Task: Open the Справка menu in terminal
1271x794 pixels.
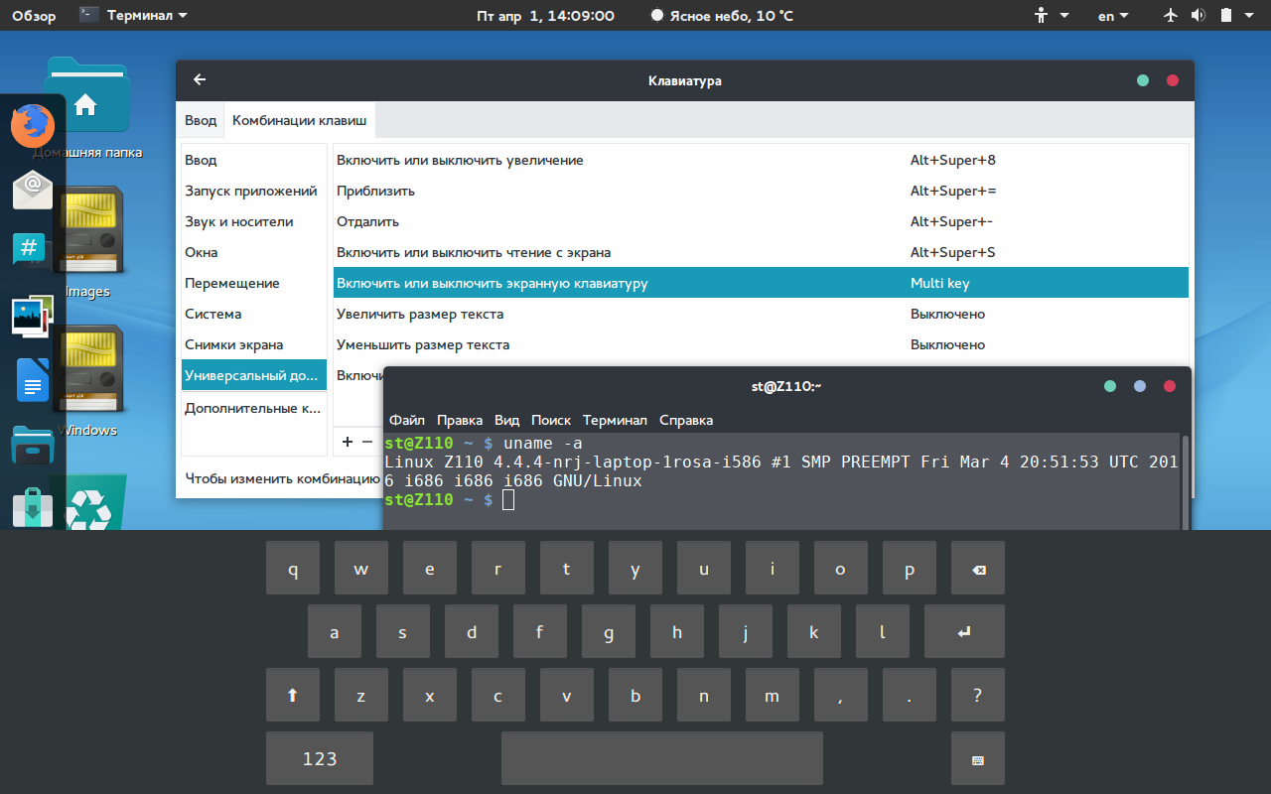Action: tap(686, 420)
